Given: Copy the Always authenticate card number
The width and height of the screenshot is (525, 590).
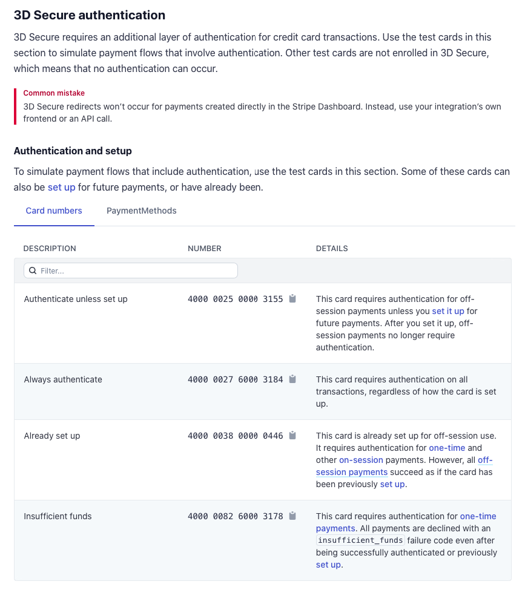Looking at the screenshot, I should point(292,379).
